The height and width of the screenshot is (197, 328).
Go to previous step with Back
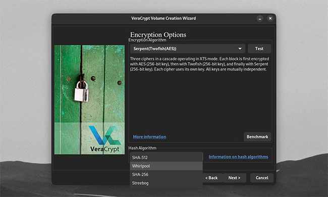pyautogui.click(x=212, y=178)
